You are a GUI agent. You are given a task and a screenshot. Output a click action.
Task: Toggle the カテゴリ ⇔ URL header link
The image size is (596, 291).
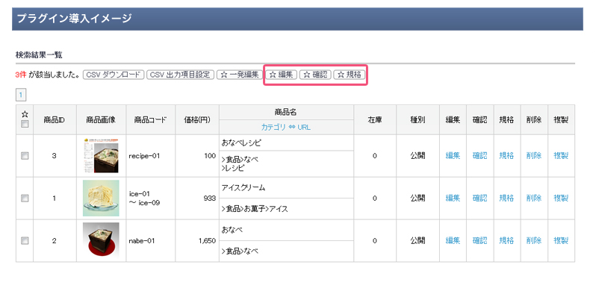[286, 128]
